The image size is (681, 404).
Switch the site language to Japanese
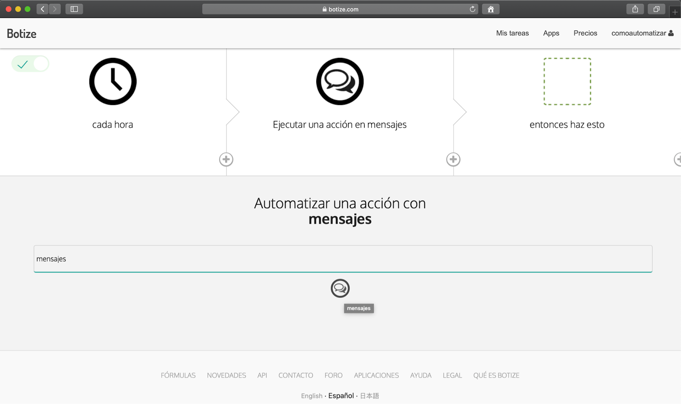click(369, 396)
